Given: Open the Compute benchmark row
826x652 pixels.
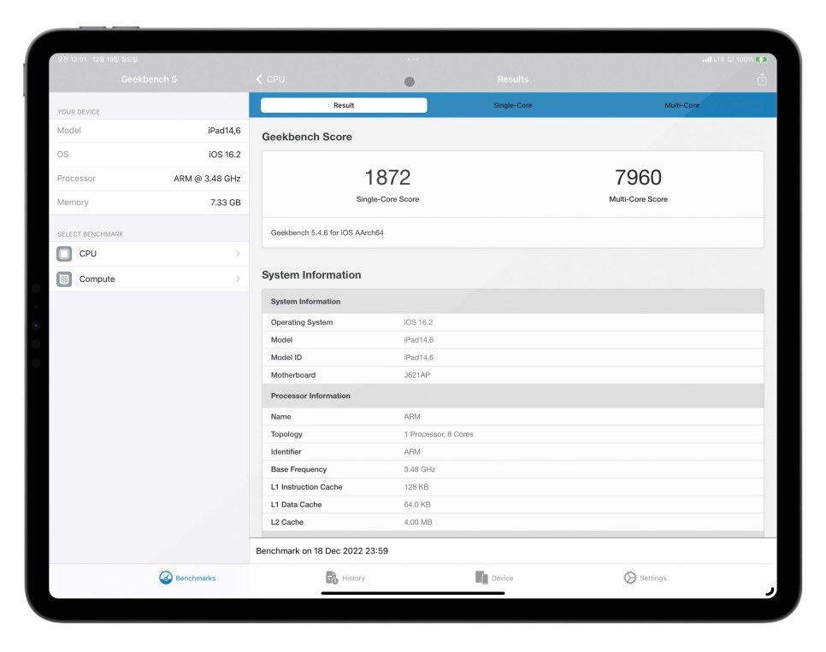Looking at the screenshot, I should pos(149,279).
